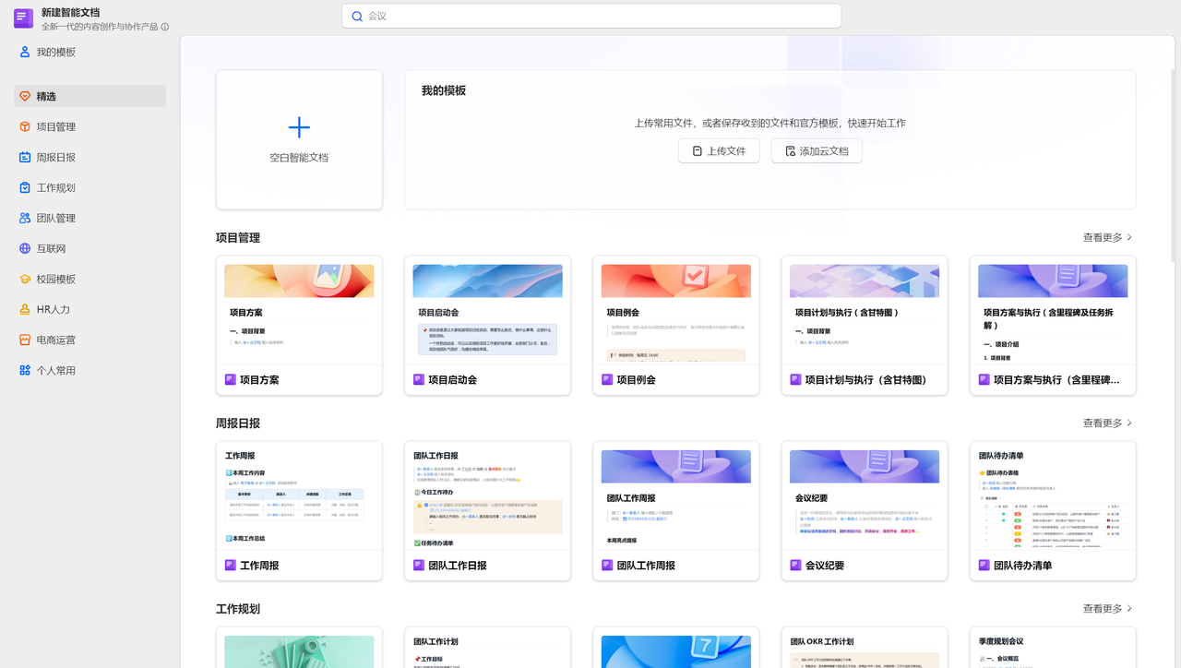The height and width of the screenshot is (668, 1181).
Task: Open the 季度规划会议 template preview
Action: click(1052, 648)
